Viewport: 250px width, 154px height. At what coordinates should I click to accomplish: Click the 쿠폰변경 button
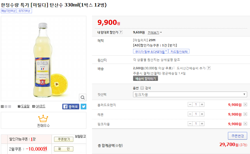(237, 136)
